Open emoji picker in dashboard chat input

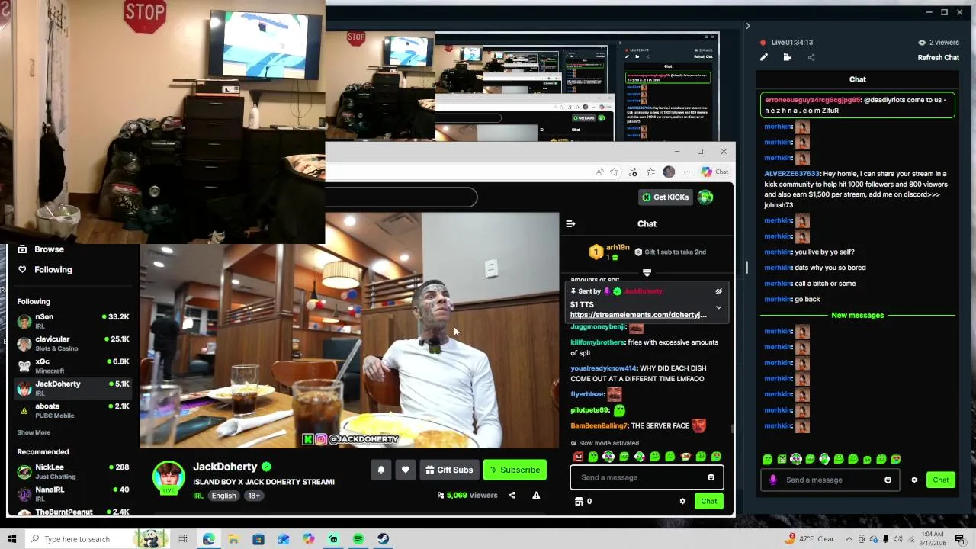coord(888,480)
